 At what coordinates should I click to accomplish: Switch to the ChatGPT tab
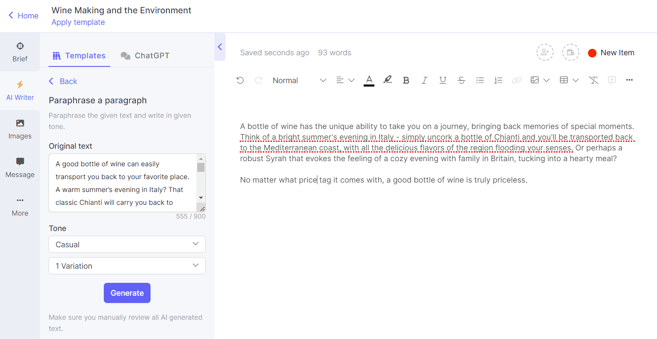coord(145,56)
